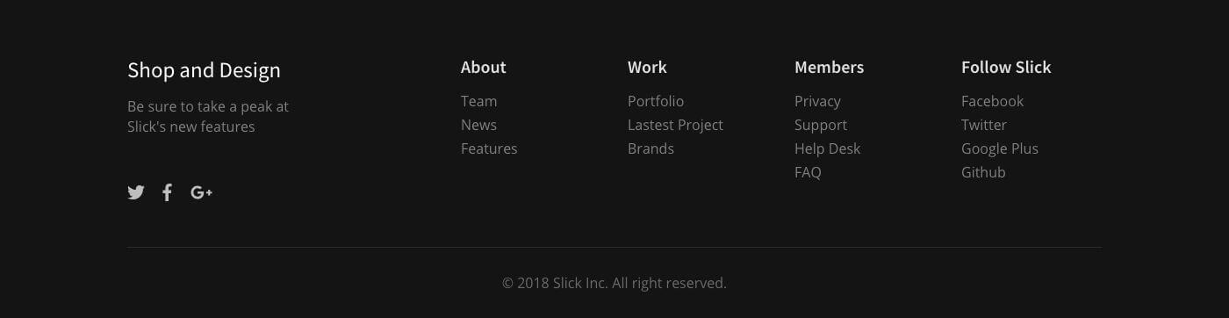Open the Lastest Project link

[675, 125]
